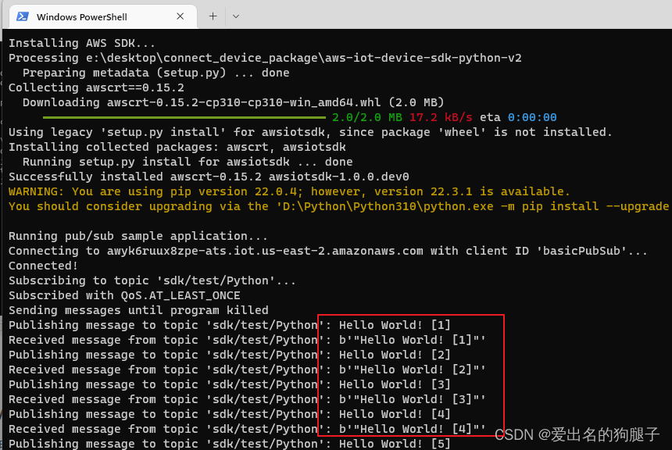
Task: Click the Publishing 'Hello World! [5]' line
Action: (229, 444)
